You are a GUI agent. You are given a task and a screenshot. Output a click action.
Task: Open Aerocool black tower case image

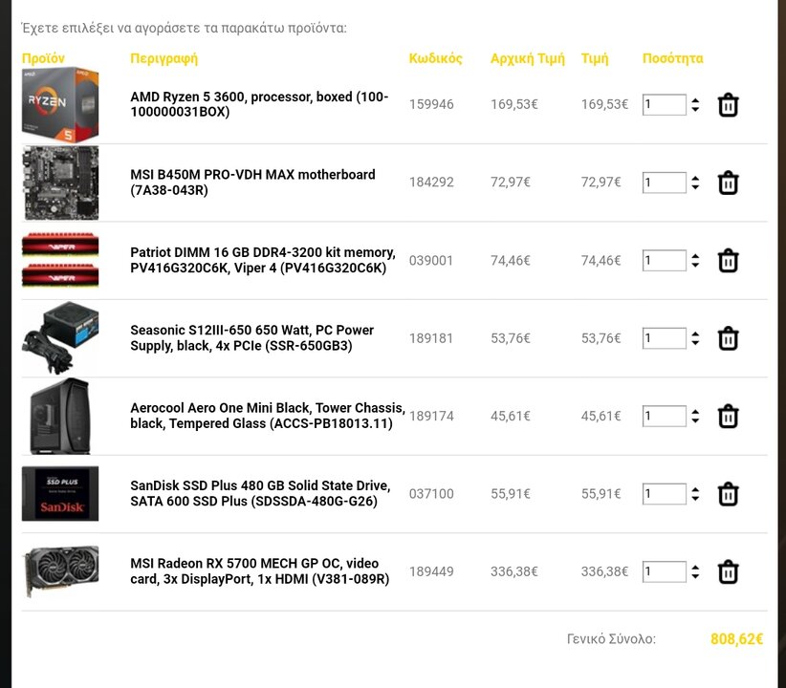click(60, 416)
